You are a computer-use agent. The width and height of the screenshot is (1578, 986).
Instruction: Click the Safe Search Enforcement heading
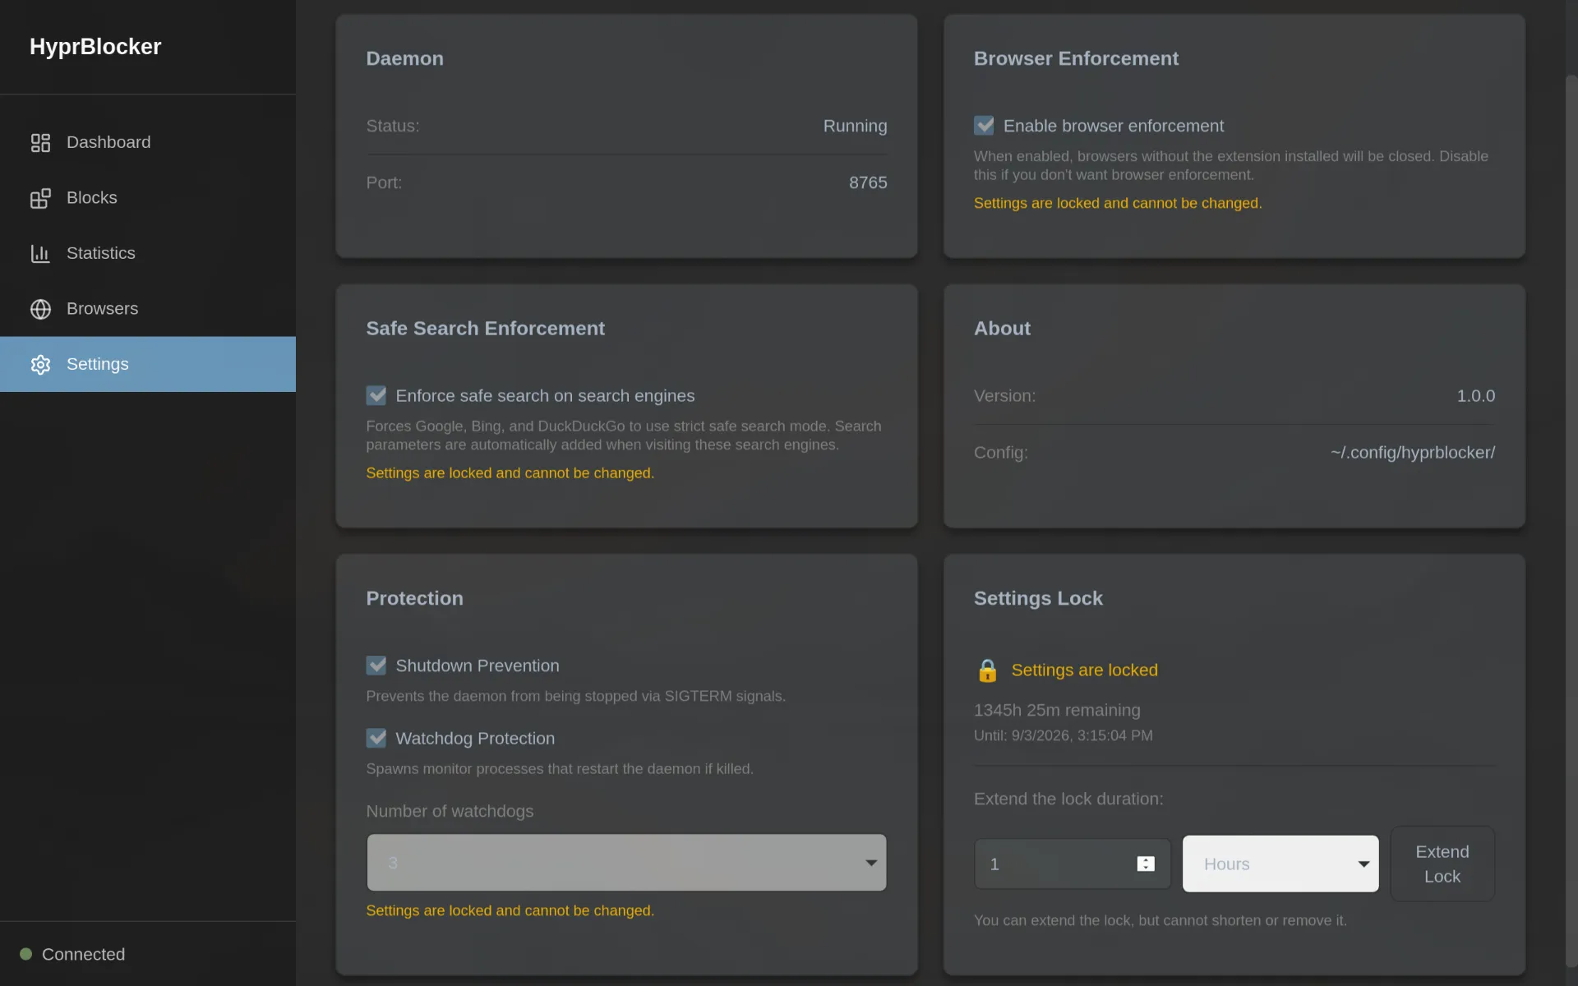pyautogui.click(x=485, y=328)
